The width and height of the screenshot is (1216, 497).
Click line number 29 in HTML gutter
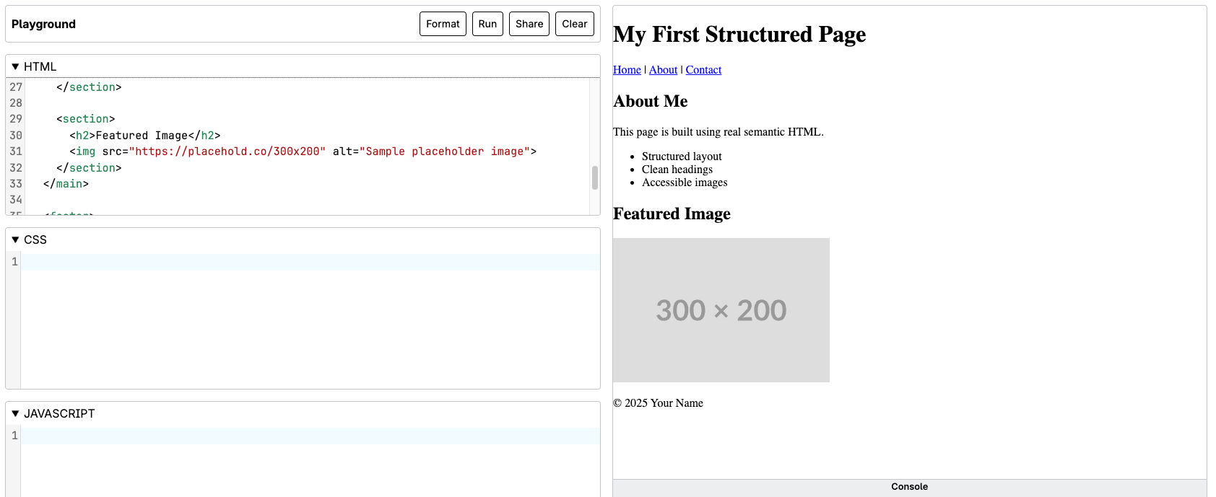[16, 119]
